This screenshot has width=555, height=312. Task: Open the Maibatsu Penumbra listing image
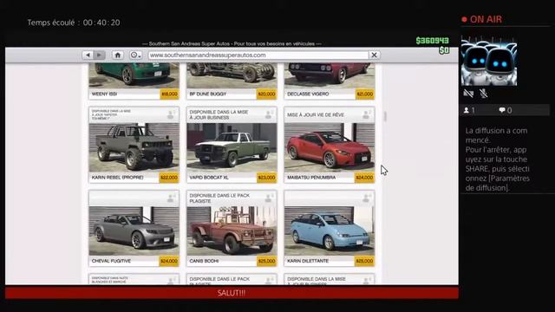tap(330, 147)
